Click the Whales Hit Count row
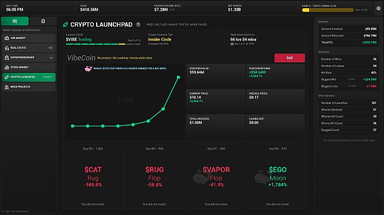Viewport: 384px width, 215px height. [349, 116]
